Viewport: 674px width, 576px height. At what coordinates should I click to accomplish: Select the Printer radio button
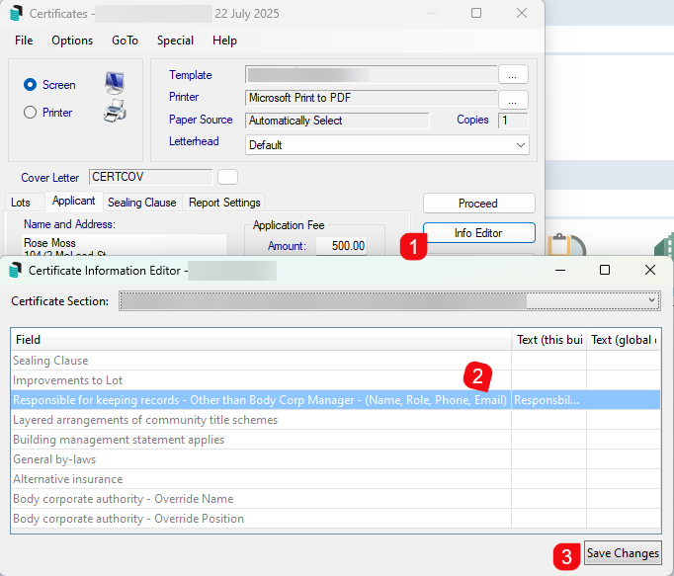coord(30,113)
